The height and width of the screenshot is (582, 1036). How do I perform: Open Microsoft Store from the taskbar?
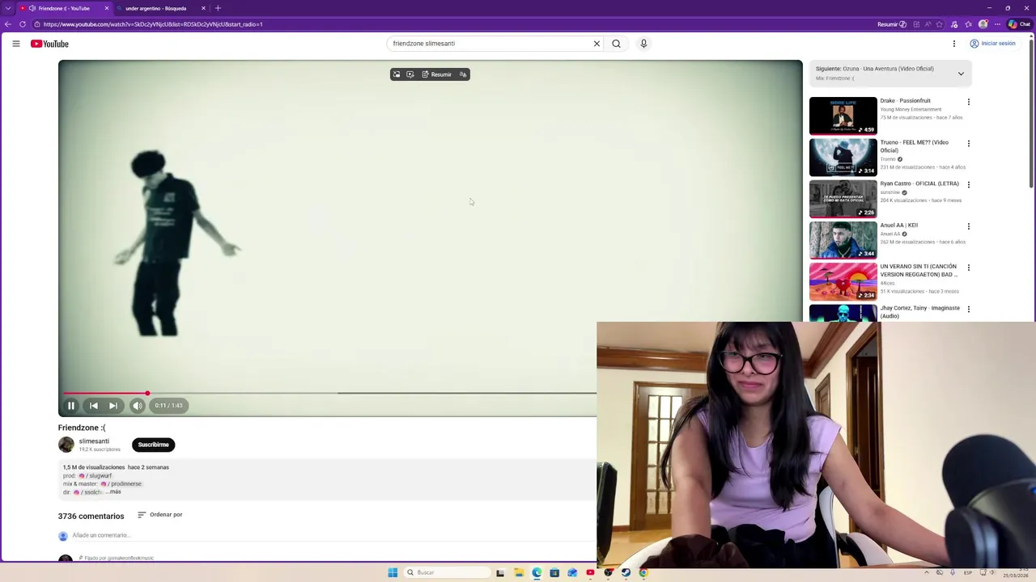click(554, 572)
